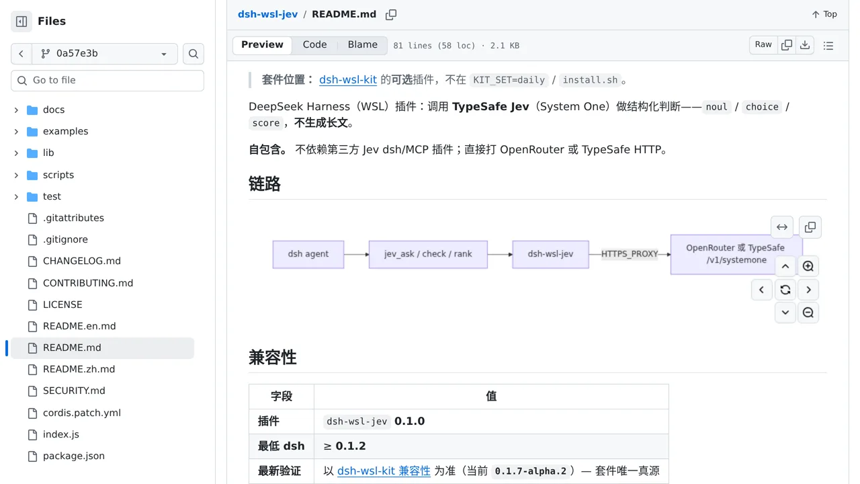Click the HTTPS_PROXY edge label

[630, 254]
